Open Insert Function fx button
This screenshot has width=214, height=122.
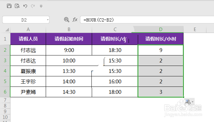click(75, 20)
